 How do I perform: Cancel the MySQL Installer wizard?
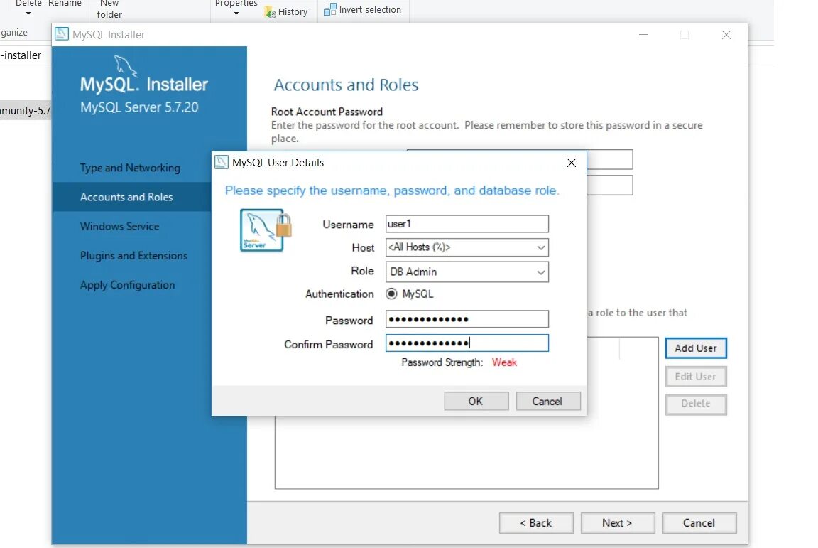click(x=699, y=523)
